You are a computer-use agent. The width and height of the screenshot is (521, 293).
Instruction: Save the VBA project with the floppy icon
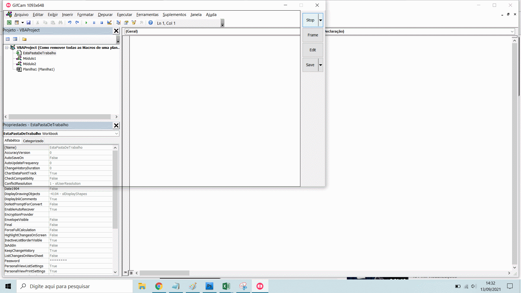click(28, 23)
